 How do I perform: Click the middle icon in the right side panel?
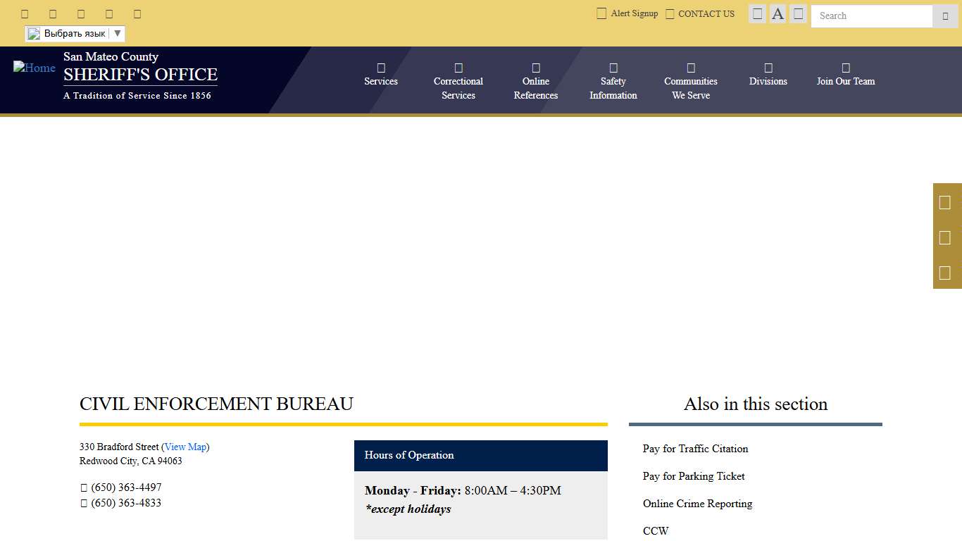(x=947, y=237)
